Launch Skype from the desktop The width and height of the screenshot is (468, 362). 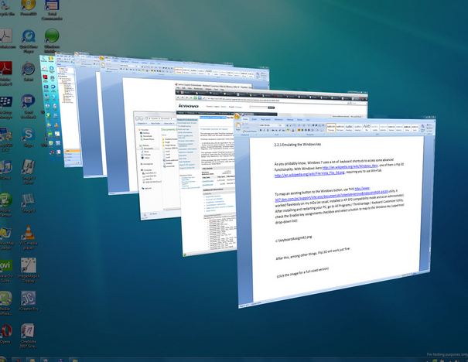pyautogui.click(x=29, y=137)
